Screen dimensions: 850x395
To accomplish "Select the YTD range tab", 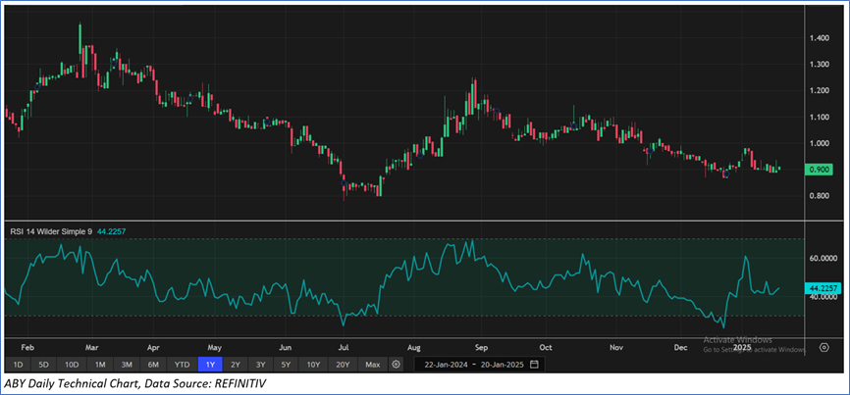I will point(182,364).
